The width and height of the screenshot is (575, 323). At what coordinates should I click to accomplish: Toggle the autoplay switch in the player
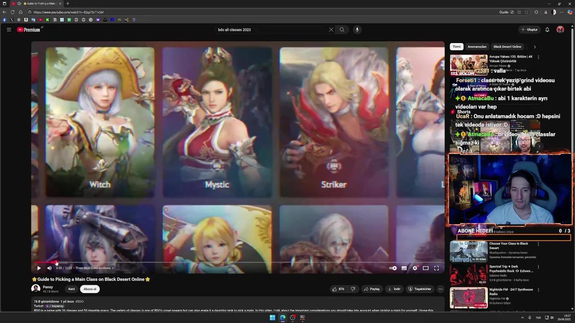coord(393,268)
